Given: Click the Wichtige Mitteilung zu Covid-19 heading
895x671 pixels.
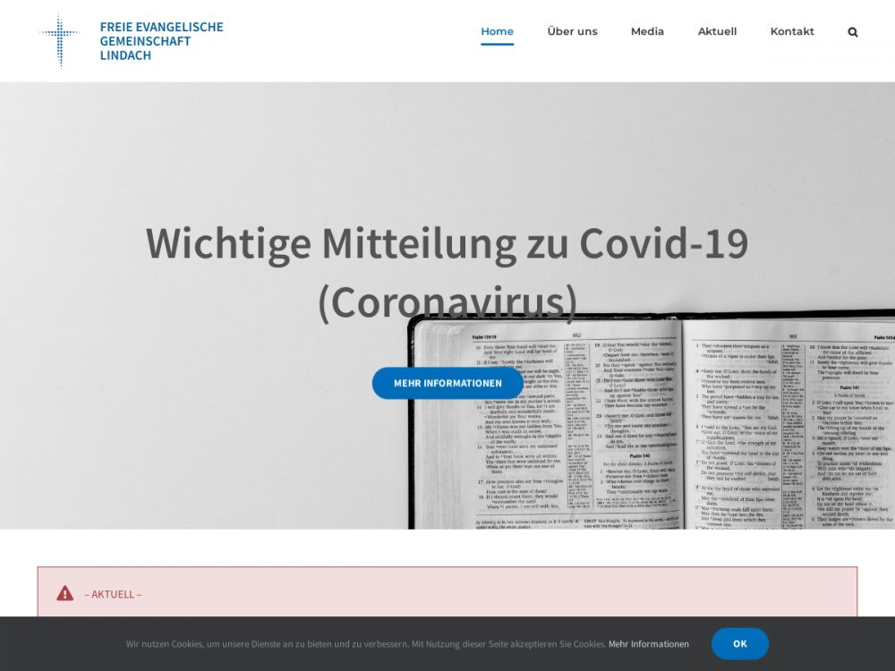Looking at the screenshot, I should pos(447,242).
